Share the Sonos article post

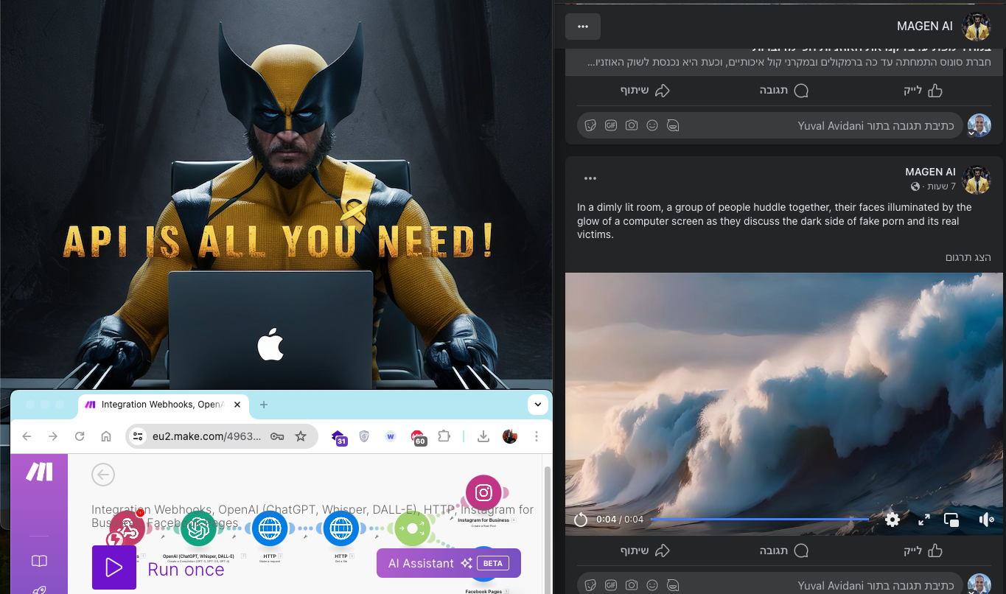coord(645,91)
